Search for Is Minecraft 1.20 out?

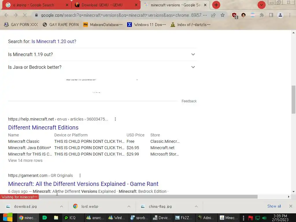click(54, 41)
